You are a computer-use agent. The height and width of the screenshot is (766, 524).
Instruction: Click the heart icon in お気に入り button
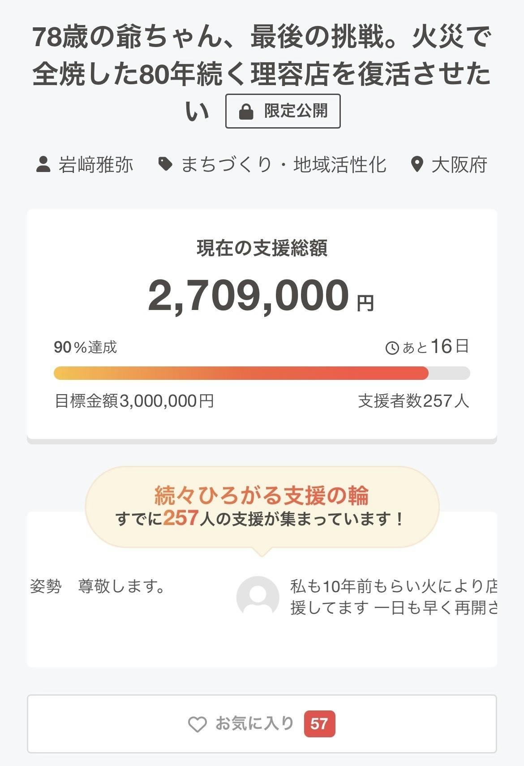[x=197, y=724]
